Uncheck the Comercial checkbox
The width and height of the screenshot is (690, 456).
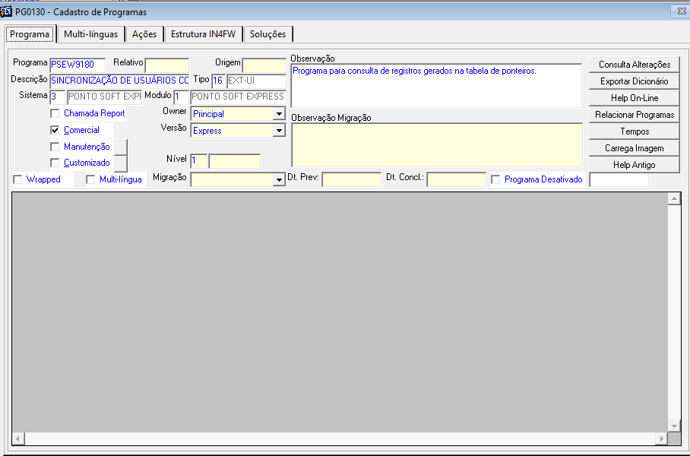coord(55,130)
